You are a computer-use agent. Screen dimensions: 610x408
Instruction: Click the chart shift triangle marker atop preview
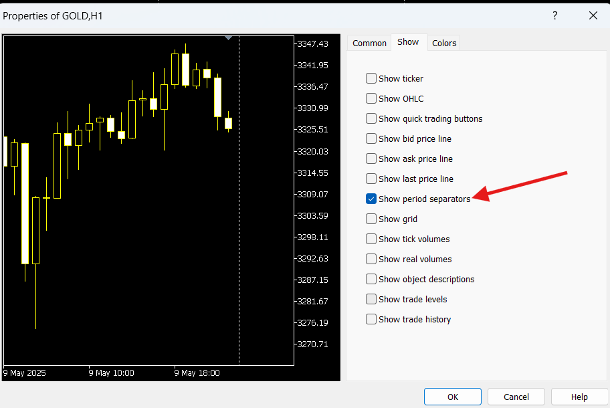(x=229, y=38)
